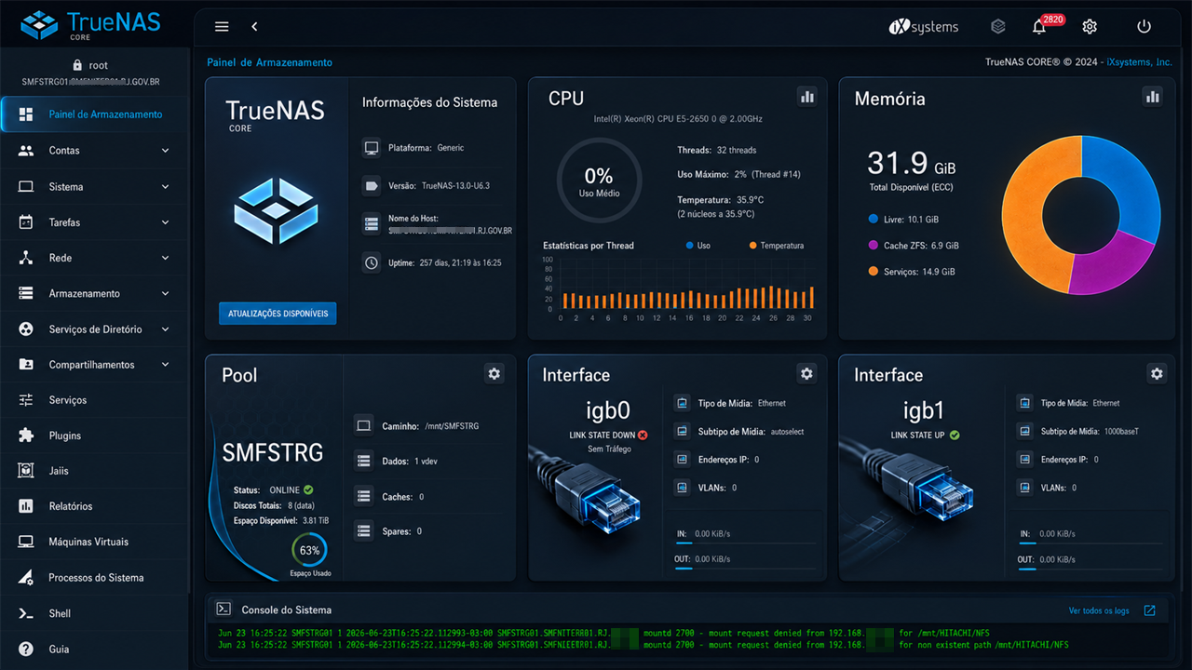Image resolution: width=1192 pixels, height=670 pixels.
Task: Click the Threads: 32 threads text
Action: [x=717, y=150]
